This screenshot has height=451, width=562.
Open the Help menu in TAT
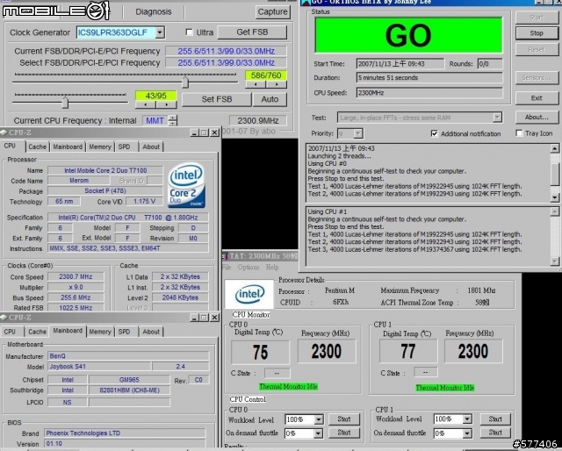coord(272,268)
